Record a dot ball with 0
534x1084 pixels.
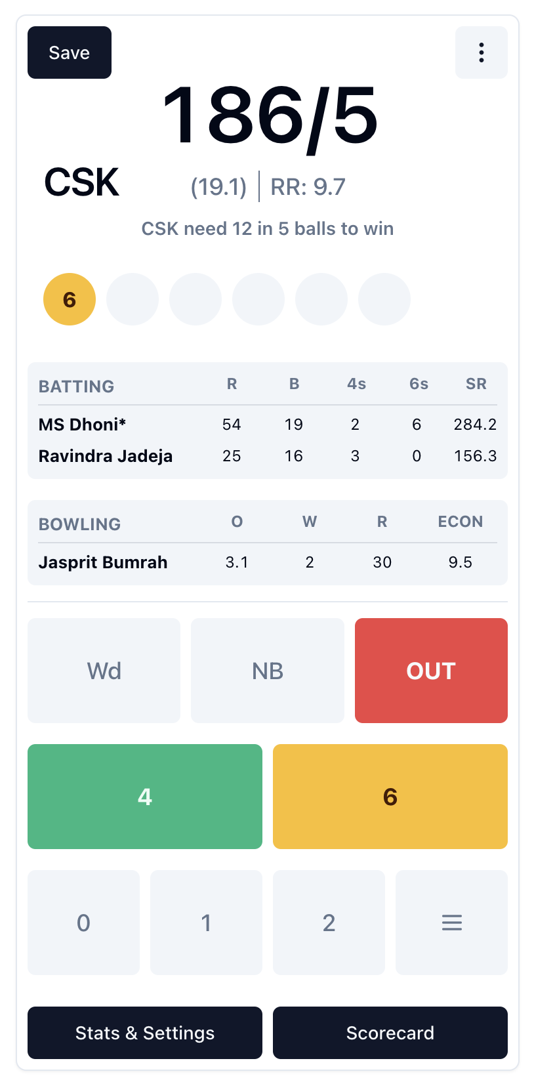pos(83,923)
